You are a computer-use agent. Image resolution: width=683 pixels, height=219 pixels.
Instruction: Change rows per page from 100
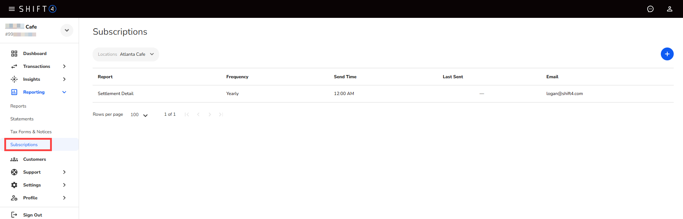pyautogui.click(x=139, y=115)
